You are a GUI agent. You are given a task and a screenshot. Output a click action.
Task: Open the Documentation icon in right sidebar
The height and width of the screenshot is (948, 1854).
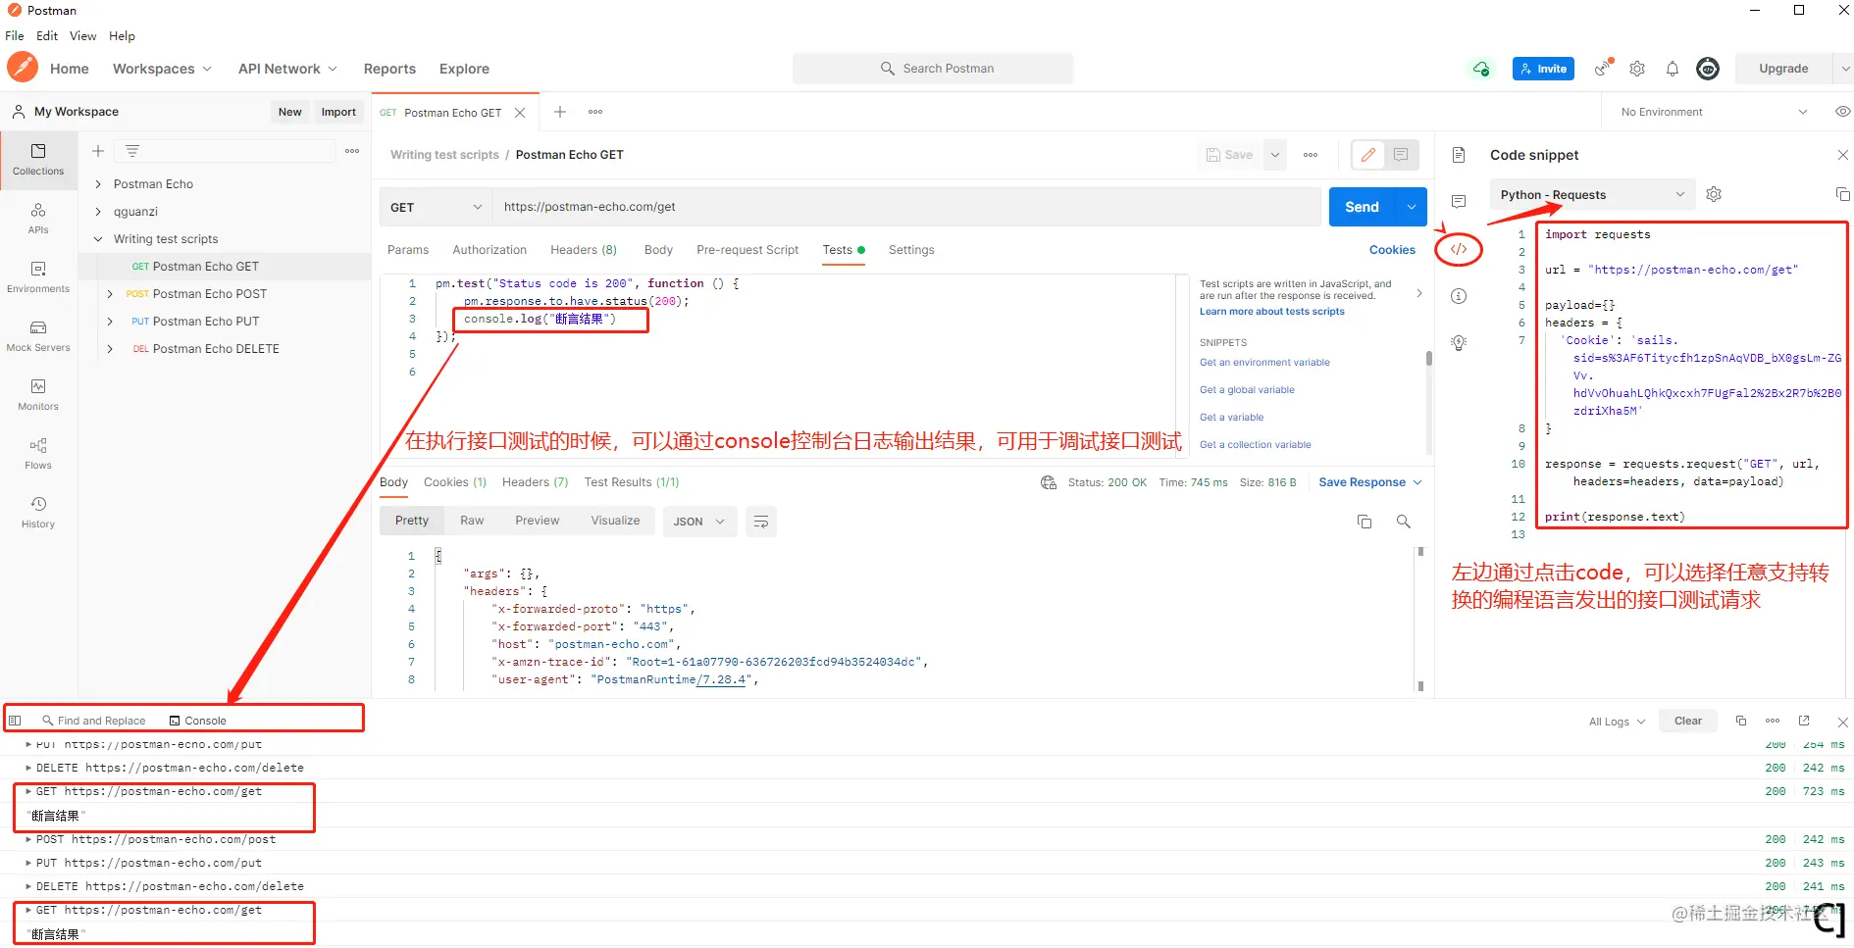pyautogui.click(x=1459, y=155)
